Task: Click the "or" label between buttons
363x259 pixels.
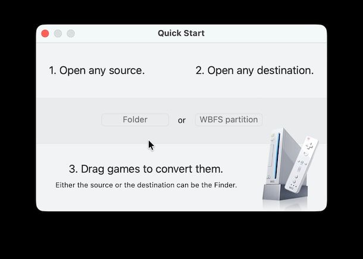Action: (181, 120)
